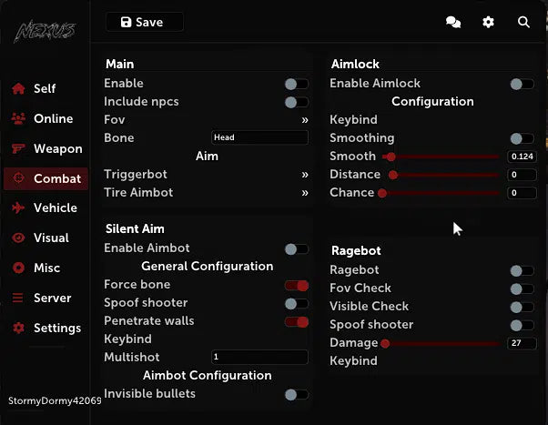Click the magnifying glass search icon

point(523,22)
